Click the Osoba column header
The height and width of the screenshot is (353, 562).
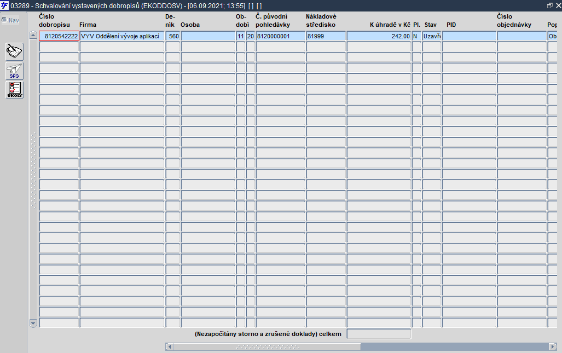(x=190, y=25)
